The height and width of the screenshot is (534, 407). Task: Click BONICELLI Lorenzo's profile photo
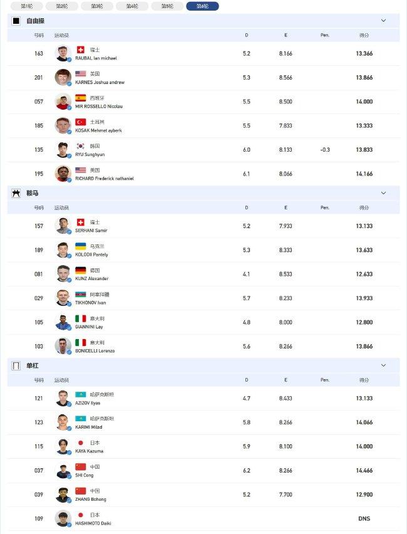(x=63, y=346)
